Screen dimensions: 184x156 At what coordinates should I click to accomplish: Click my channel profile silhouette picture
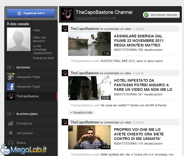click(19, 39)
